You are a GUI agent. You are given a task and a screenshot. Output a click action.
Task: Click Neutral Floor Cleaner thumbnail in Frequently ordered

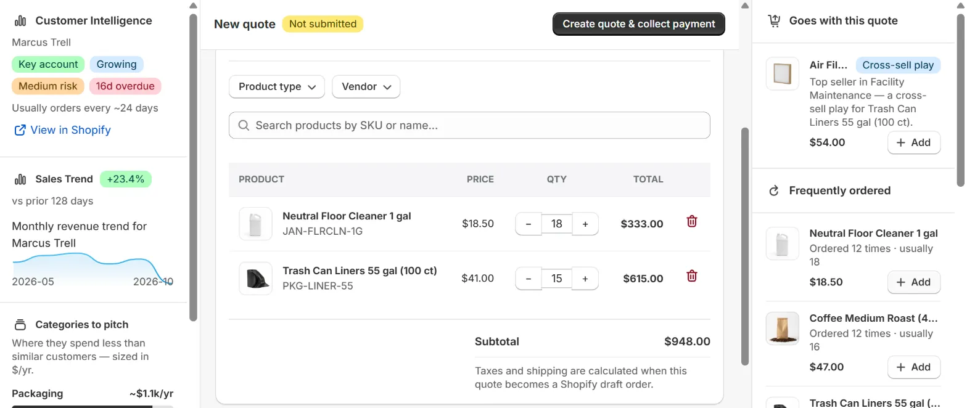click(783, 243)
